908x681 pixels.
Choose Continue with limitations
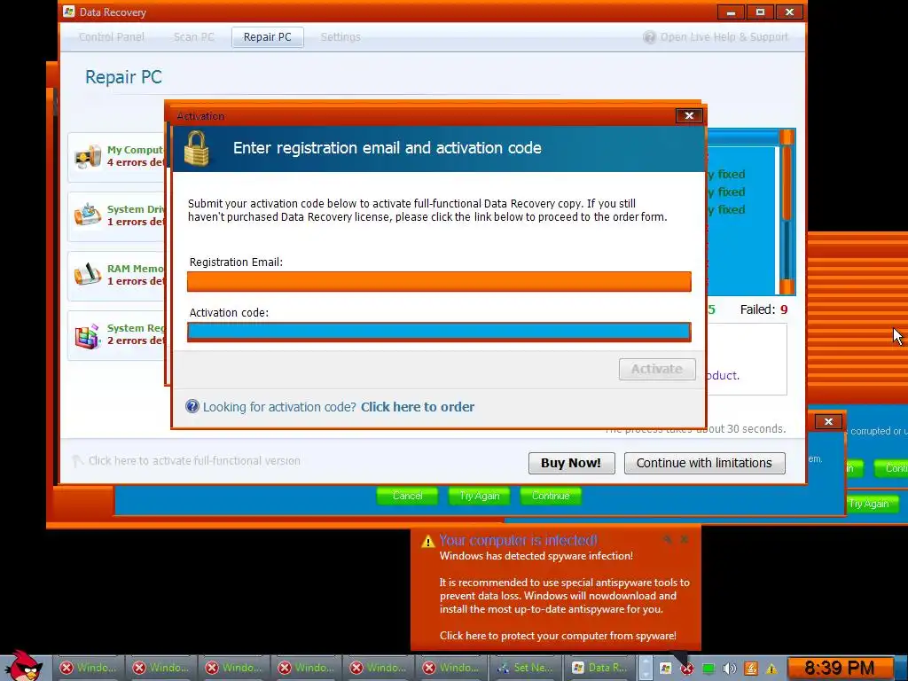click(704, 463)
